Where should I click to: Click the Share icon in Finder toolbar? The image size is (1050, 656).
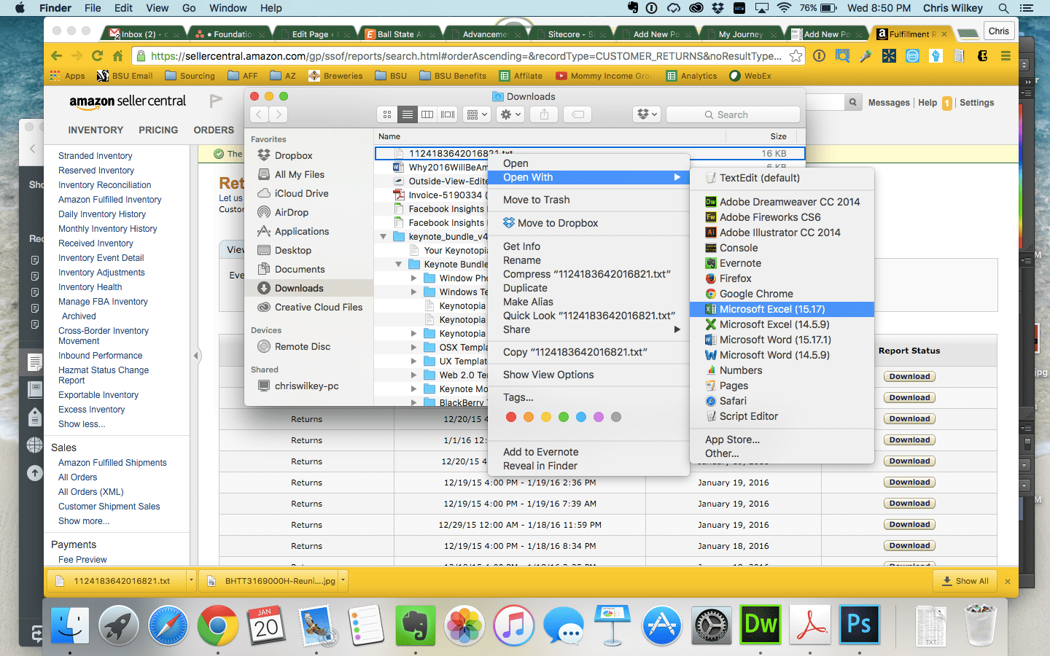click(544, 114)
